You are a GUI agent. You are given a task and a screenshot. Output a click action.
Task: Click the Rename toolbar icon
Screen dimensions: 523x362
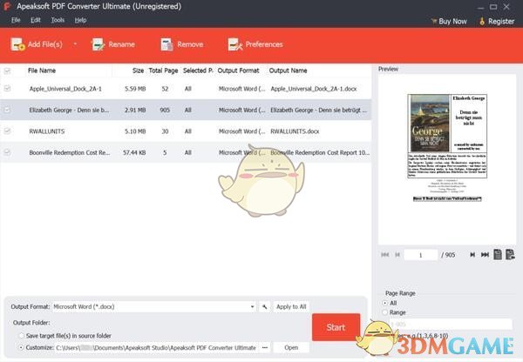[98, 44]
